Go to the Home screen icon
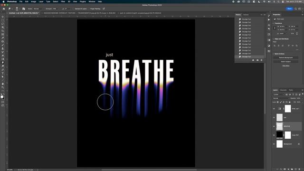This screenshot has width=304, height=171. point(4,9)
